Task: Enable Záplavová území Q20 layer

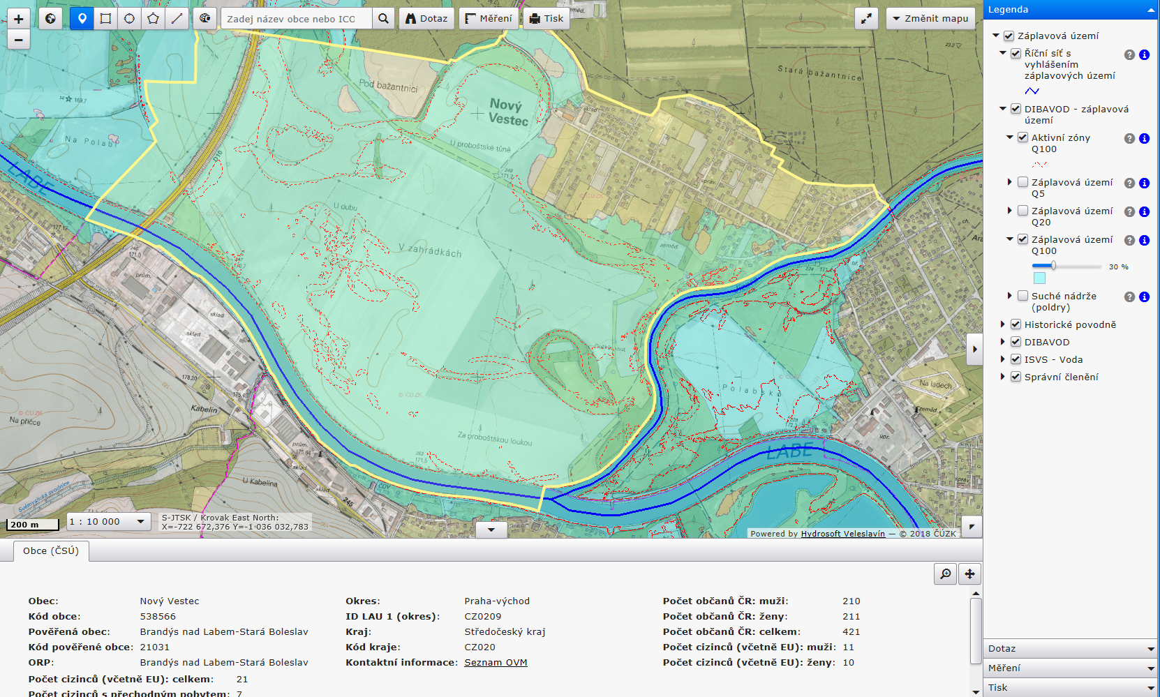Action: pos(1023,211)
